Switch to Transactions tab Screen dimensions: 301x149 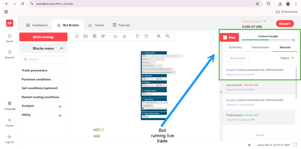(x=260, y=47)
